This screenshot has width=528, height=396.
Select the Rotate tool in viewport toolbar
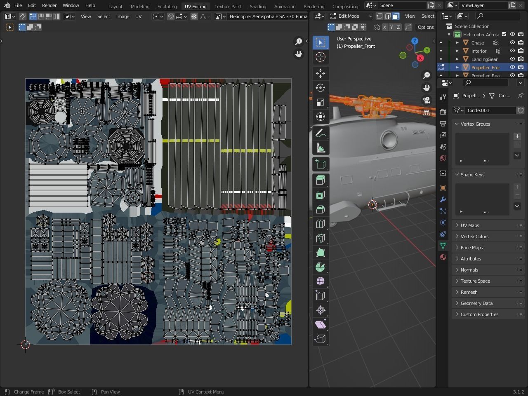(x=321, y=88)
